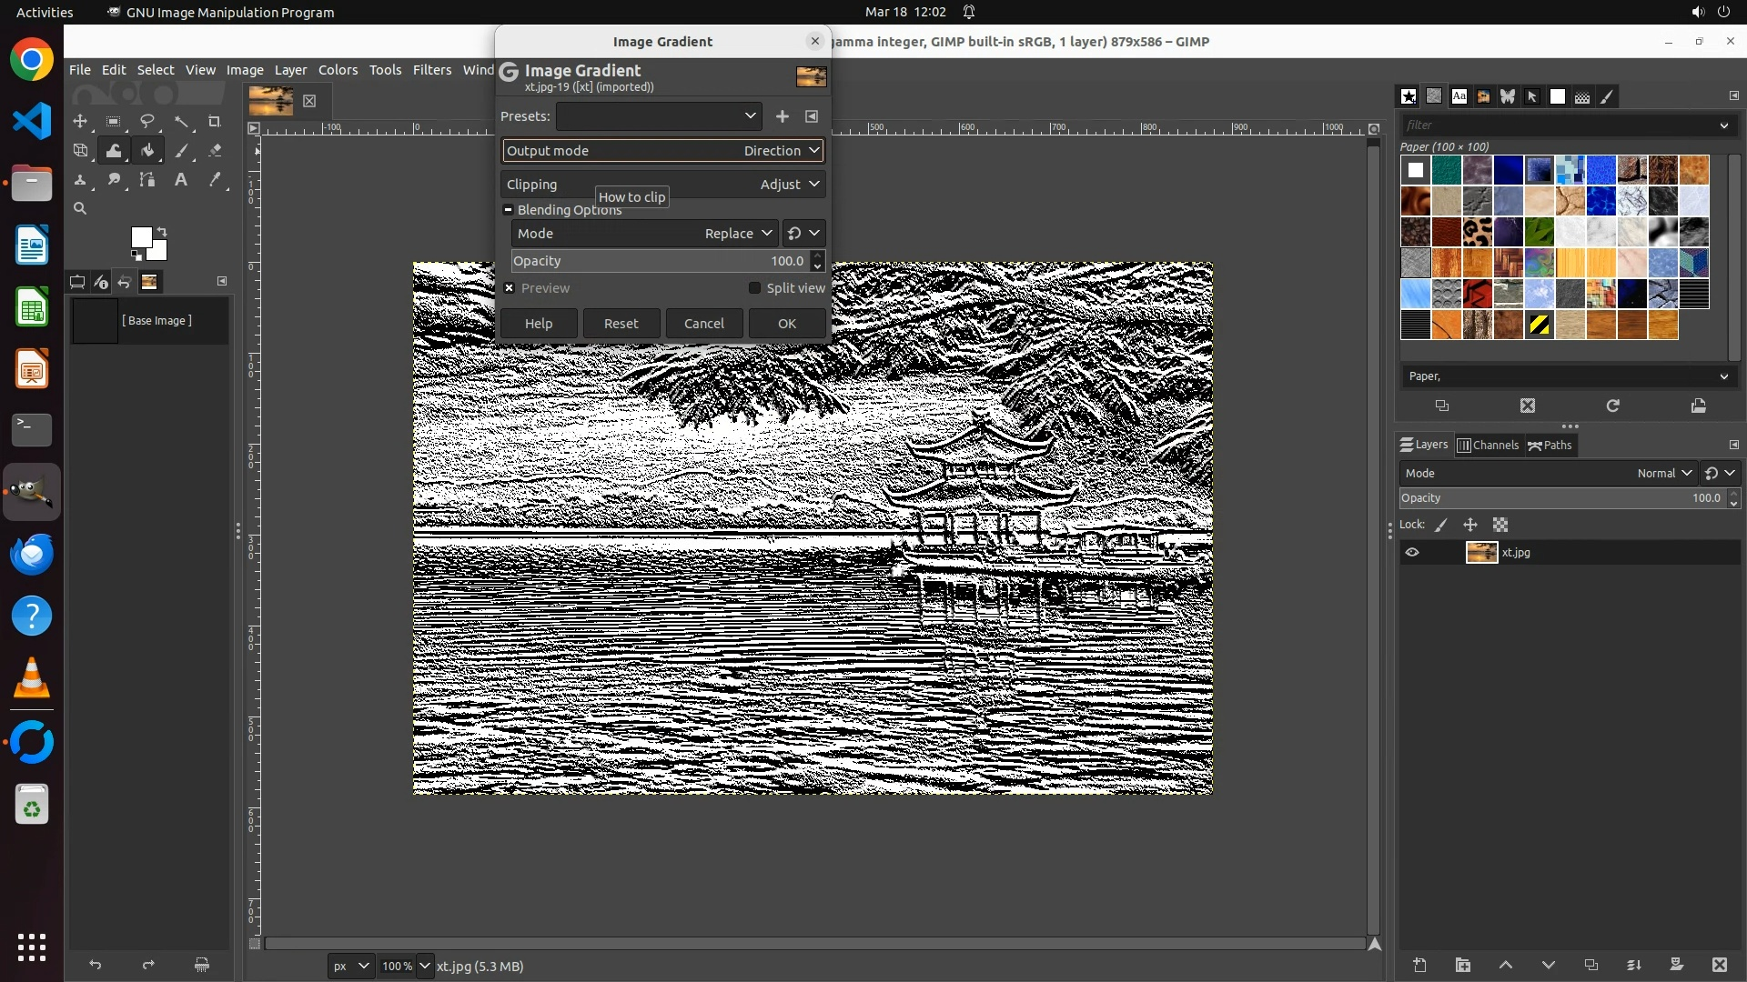Enable Split view checkbox
The width and height of the screenshot is (1747, 982).
coord(754,288)
